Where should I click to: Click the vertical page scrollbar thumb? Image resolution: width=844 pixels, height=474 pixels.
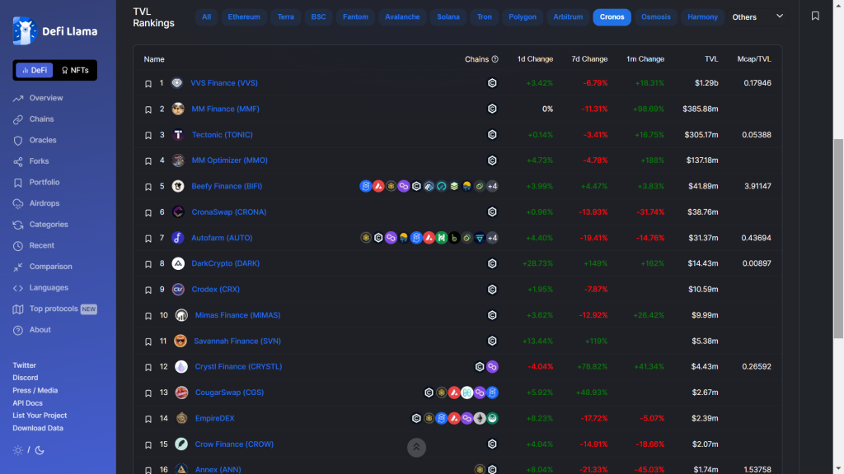tap(838, 239)
